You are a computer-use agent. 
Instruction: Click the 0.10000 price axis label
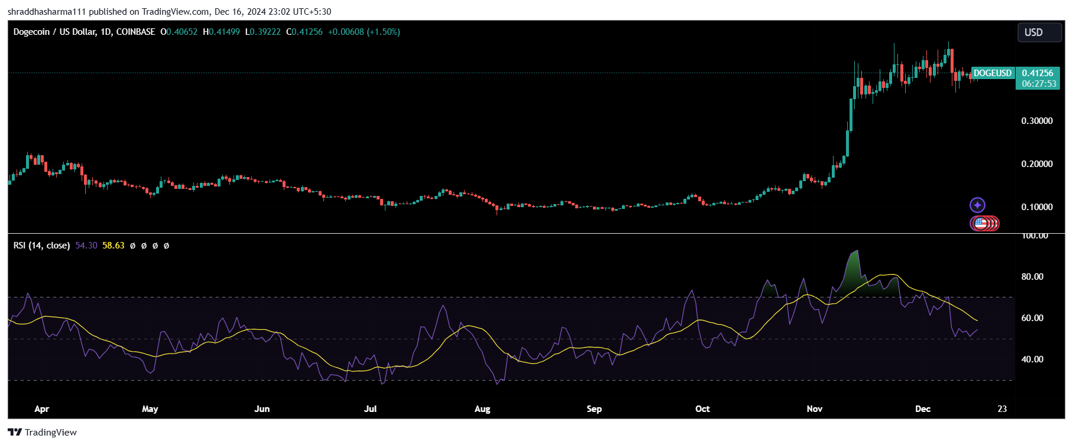pos(1037,207)
